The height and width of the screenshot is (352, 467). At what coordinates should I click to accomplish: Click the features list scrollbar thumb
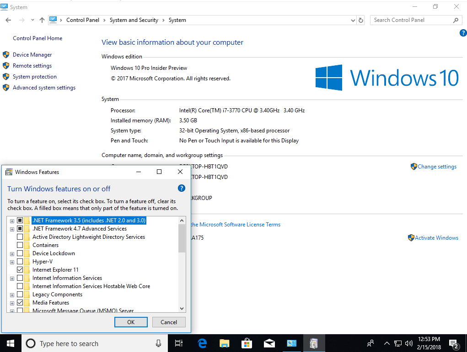pos(182,238)
